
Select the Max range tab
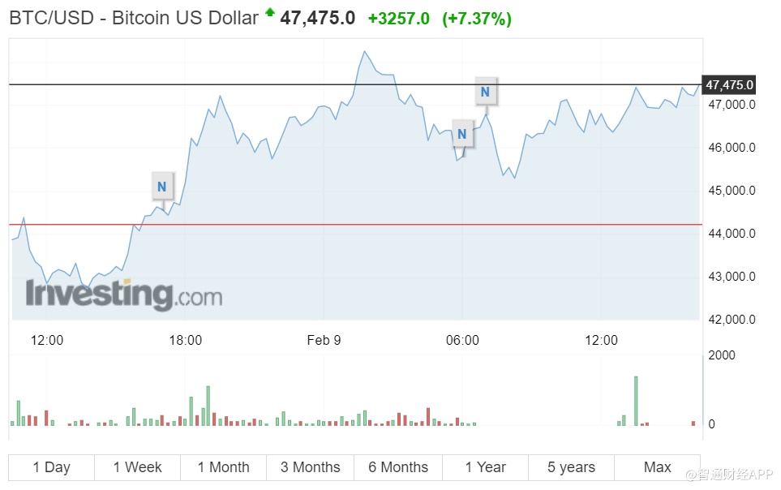(x=657, y=467)
